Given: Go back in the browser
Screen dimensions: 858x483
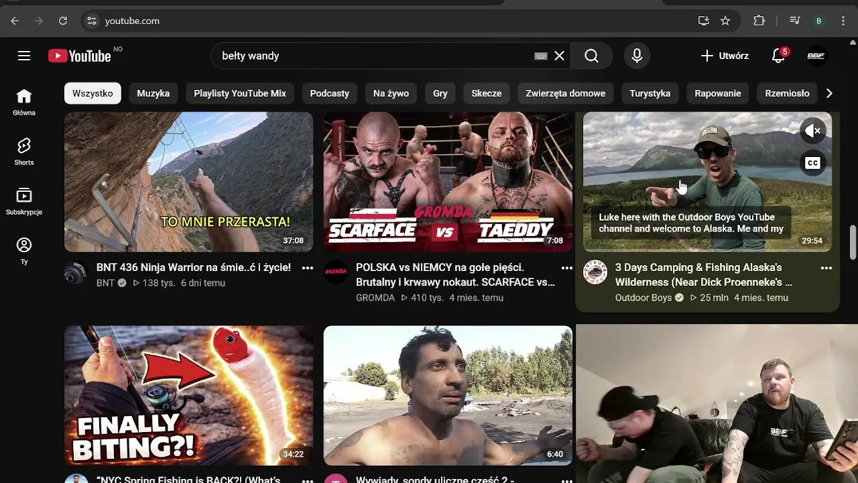Looking at the screenshot, I should [15, 21].
